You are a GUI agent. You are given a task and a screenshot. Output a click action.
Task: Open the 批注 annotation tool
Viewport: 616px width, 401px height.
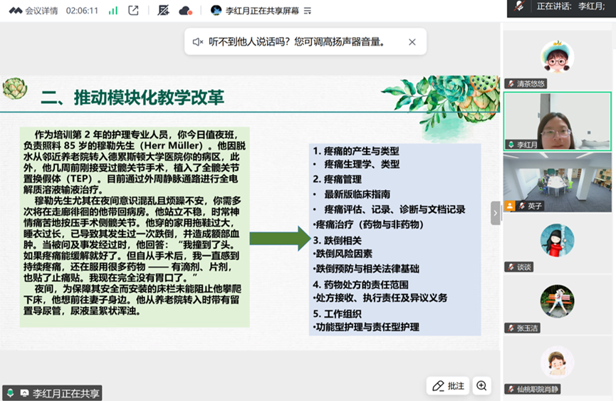point(449,386)
